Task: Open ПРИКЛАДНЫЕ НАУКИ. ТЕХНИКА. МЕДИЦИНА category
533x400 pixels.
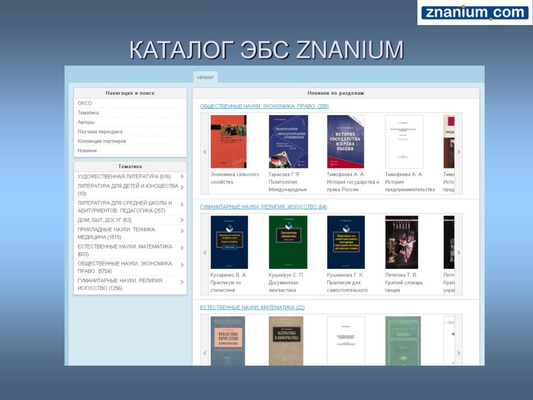Action: click(x=117, y=233)
